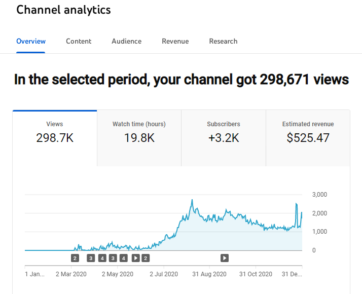362x294 pixels.
Task: Click the first marker labeled 4
Action: click(x=102, y=258)
